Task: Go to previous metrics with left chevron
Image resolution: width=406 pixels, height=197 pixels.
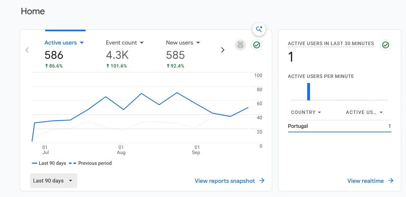Action: [x=27, y=50]
